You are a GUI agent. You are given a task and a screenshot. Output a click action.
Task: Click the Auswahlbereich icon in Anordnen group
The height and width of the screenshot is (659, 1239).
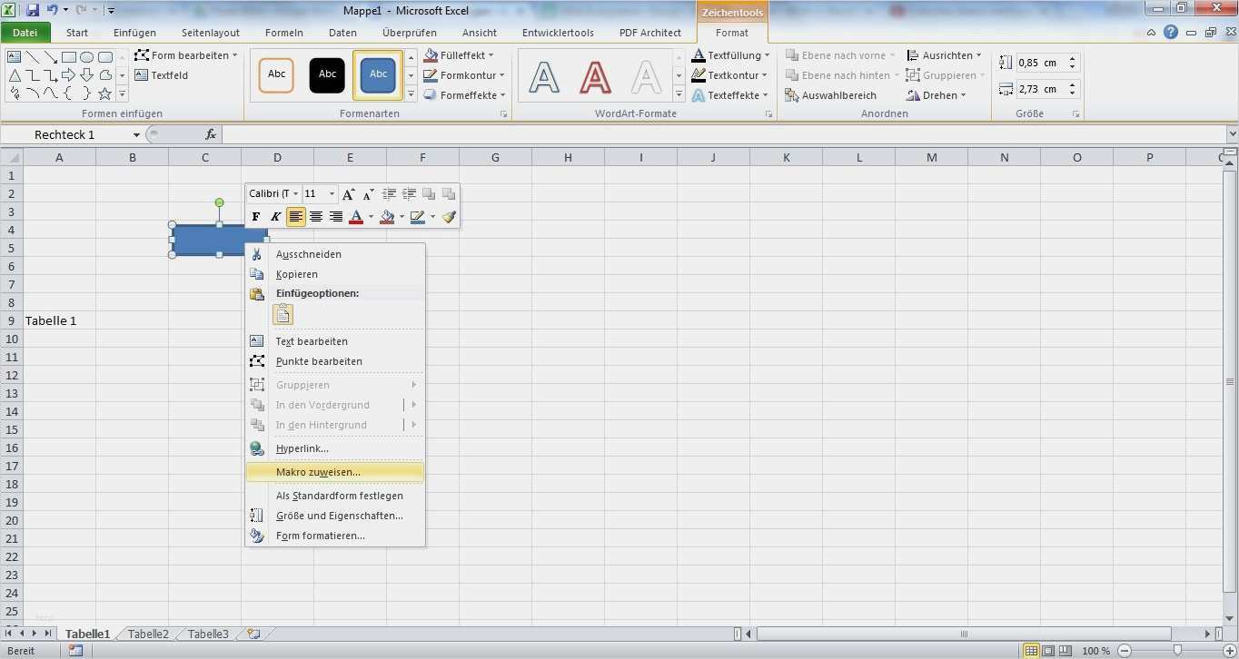(792, 95)
